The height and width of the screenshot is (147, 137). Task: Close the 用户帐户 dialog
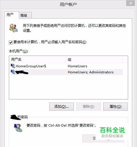[130, 3]
